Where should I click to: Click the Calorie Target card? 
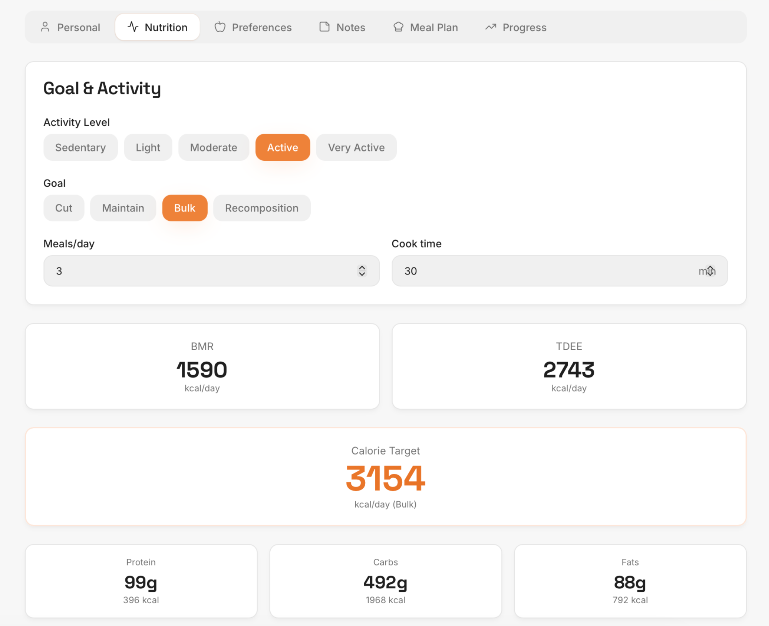[x=386, y=476]
